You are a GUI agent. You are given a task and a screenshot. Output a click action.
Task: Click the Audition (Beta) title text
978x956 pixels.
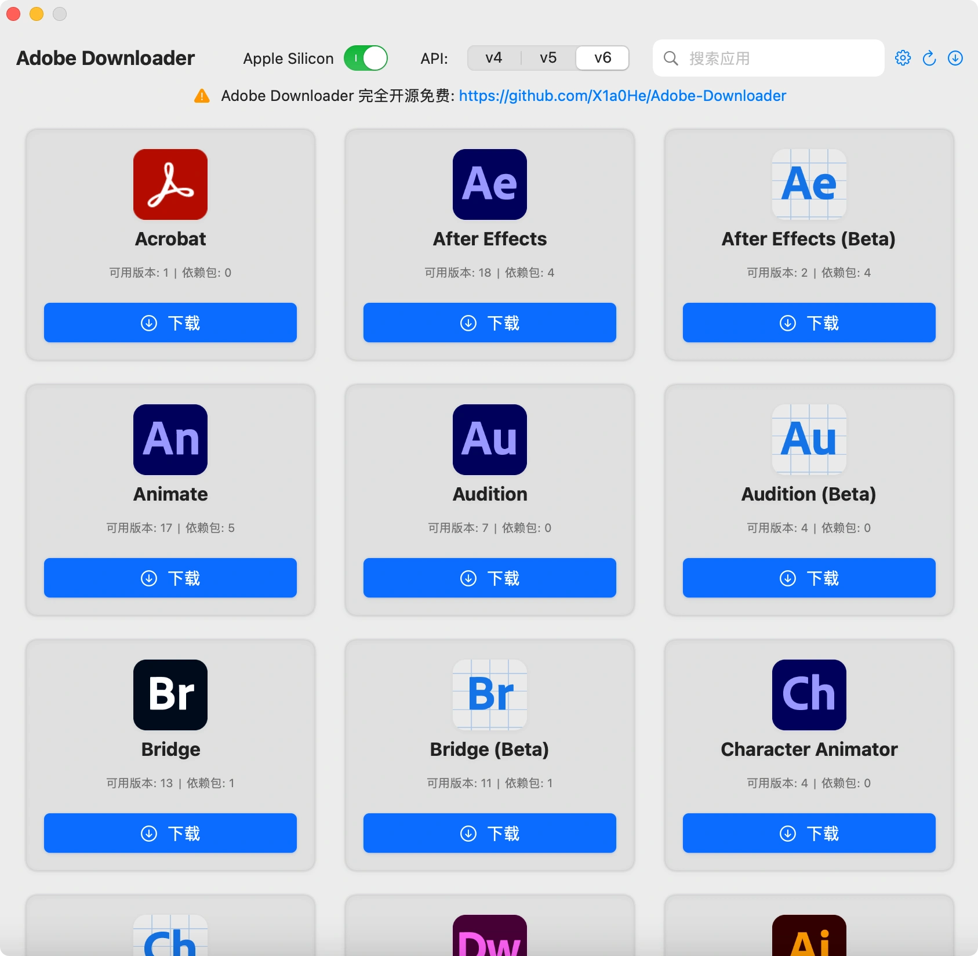[809, 494]
